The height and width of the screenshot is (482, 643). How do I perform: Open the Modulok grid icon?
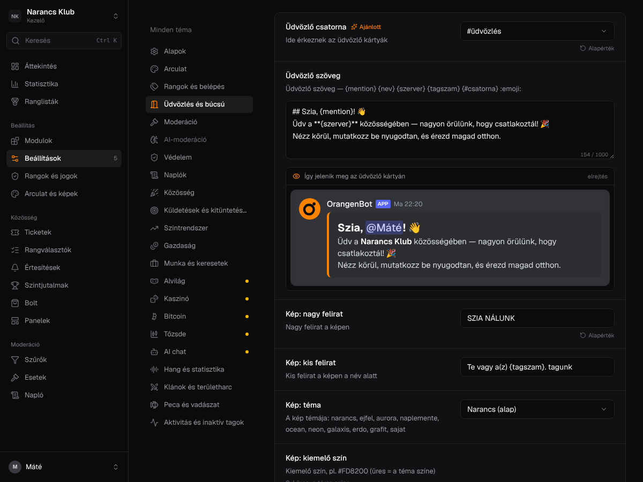pyautogui.click(x=15, y=141)
